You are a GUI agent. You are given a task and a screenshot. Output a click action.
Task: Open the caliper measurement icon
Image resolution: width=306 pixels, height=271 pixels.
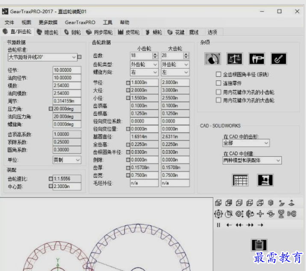pos(257,59)
